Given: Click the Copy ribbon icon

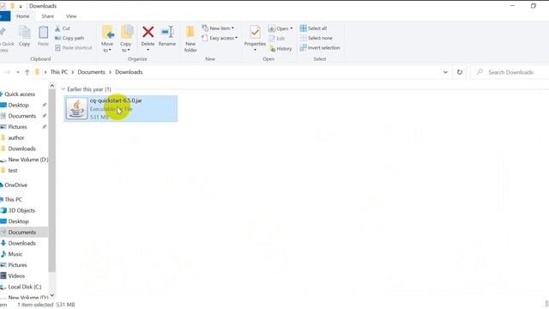Looking at the screenshot, I should 25,36.
